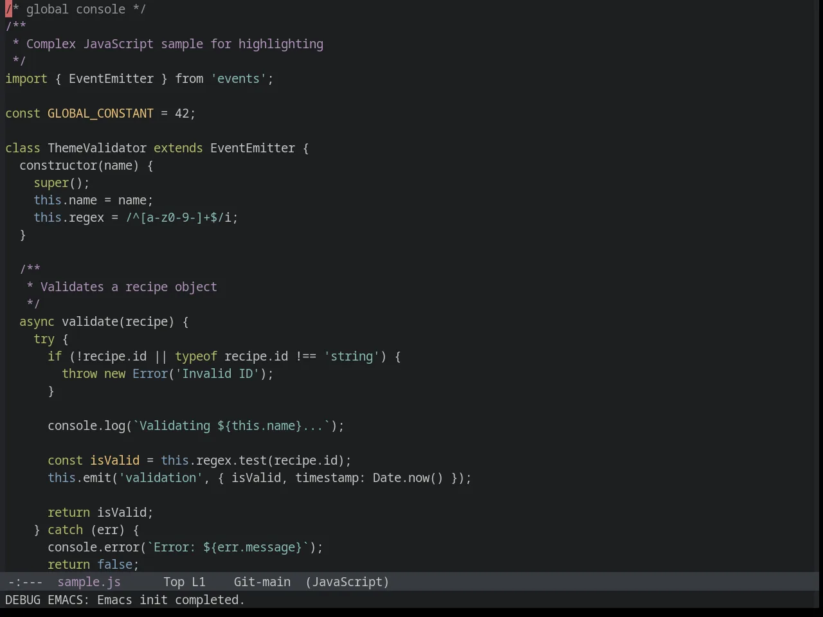The height and width of the screenshot is (617, 823).
Task: Click the 'extends' keyword
Action: coord(178,148)
